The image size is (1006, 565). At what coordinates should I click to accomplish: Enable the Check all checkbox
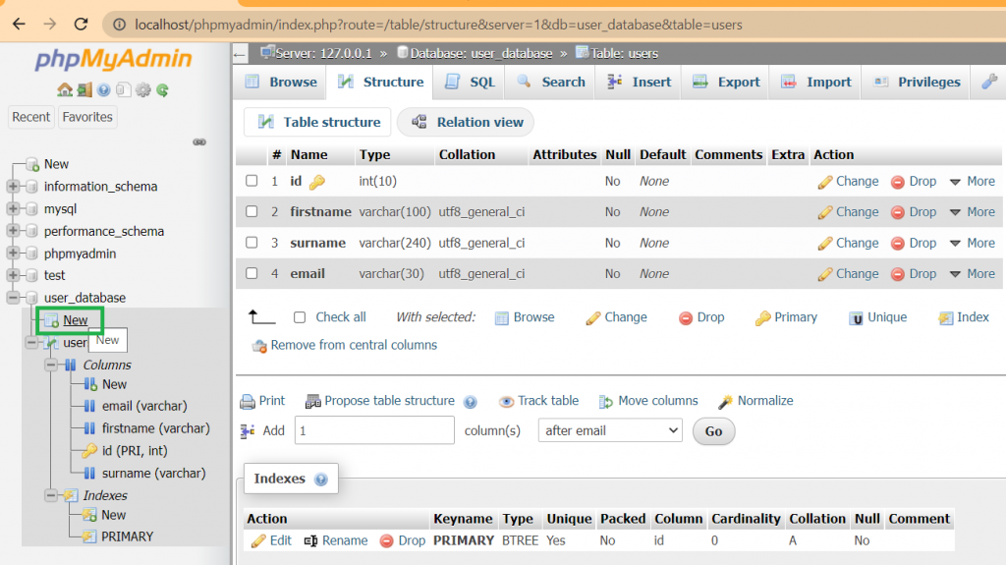click(x=300, y=317)
